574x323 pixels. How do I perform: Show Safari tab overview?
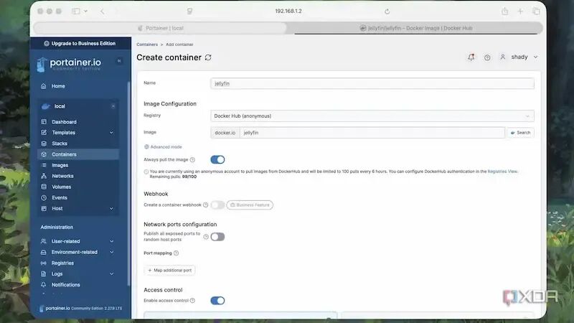click(536, 11)
